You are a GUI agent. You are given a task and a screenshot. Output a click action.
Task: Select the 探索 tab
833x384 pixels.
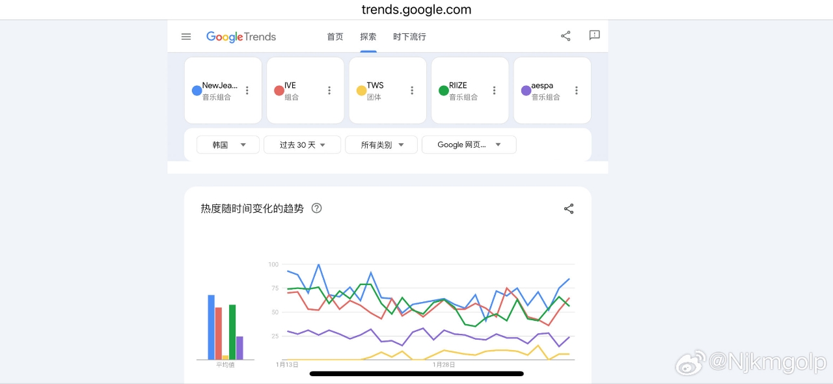click(x=368, y=37)
